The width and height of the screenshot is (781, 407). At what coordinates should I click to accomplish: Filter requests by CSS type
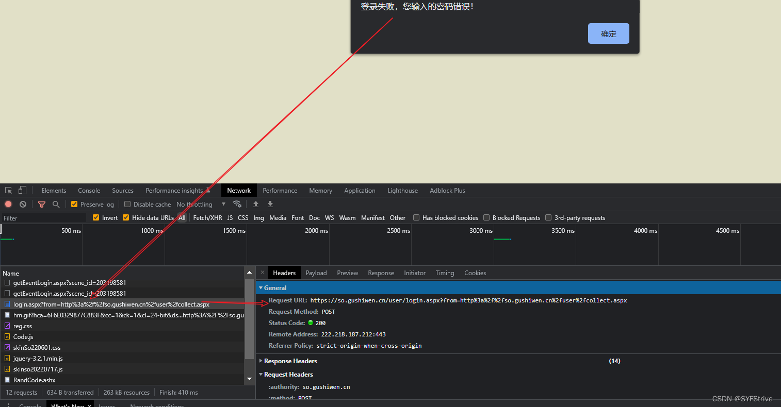[x=243, y=217]
